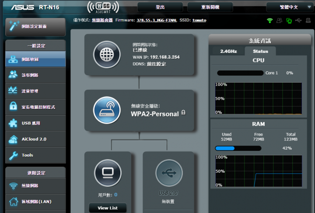The height and width of the screenshot is (213, 315).
Task: Click the wireless router icon
Action: pos(107,110)
